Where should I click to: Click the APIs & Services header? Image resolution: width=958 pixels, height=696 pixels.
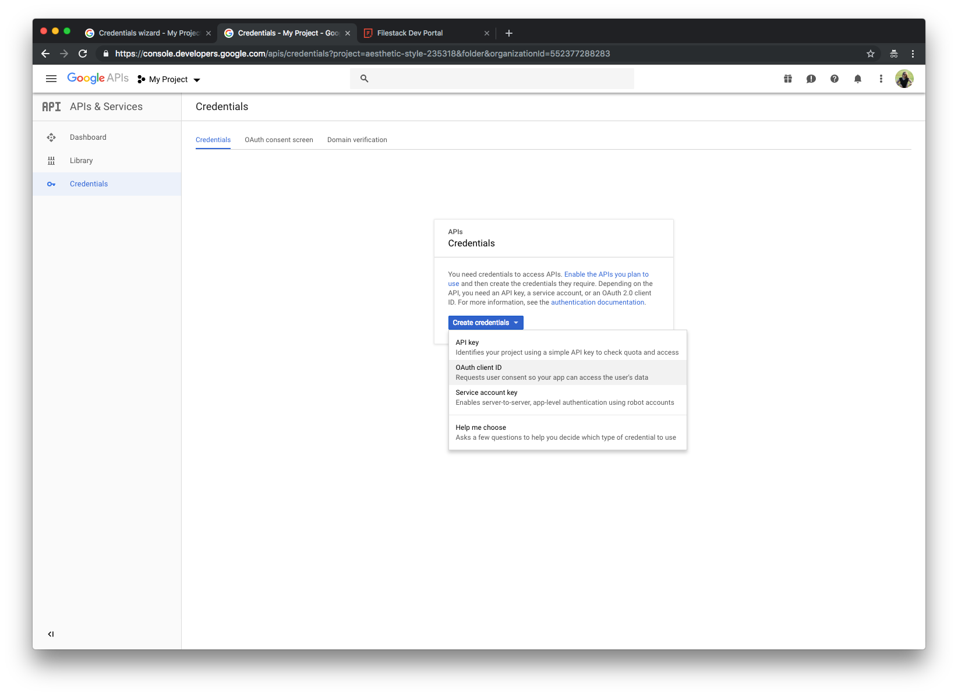point(106,107)
